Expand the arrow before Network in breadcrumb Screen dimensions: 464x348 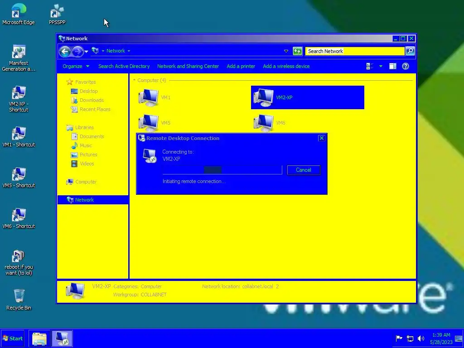(103, 51)
